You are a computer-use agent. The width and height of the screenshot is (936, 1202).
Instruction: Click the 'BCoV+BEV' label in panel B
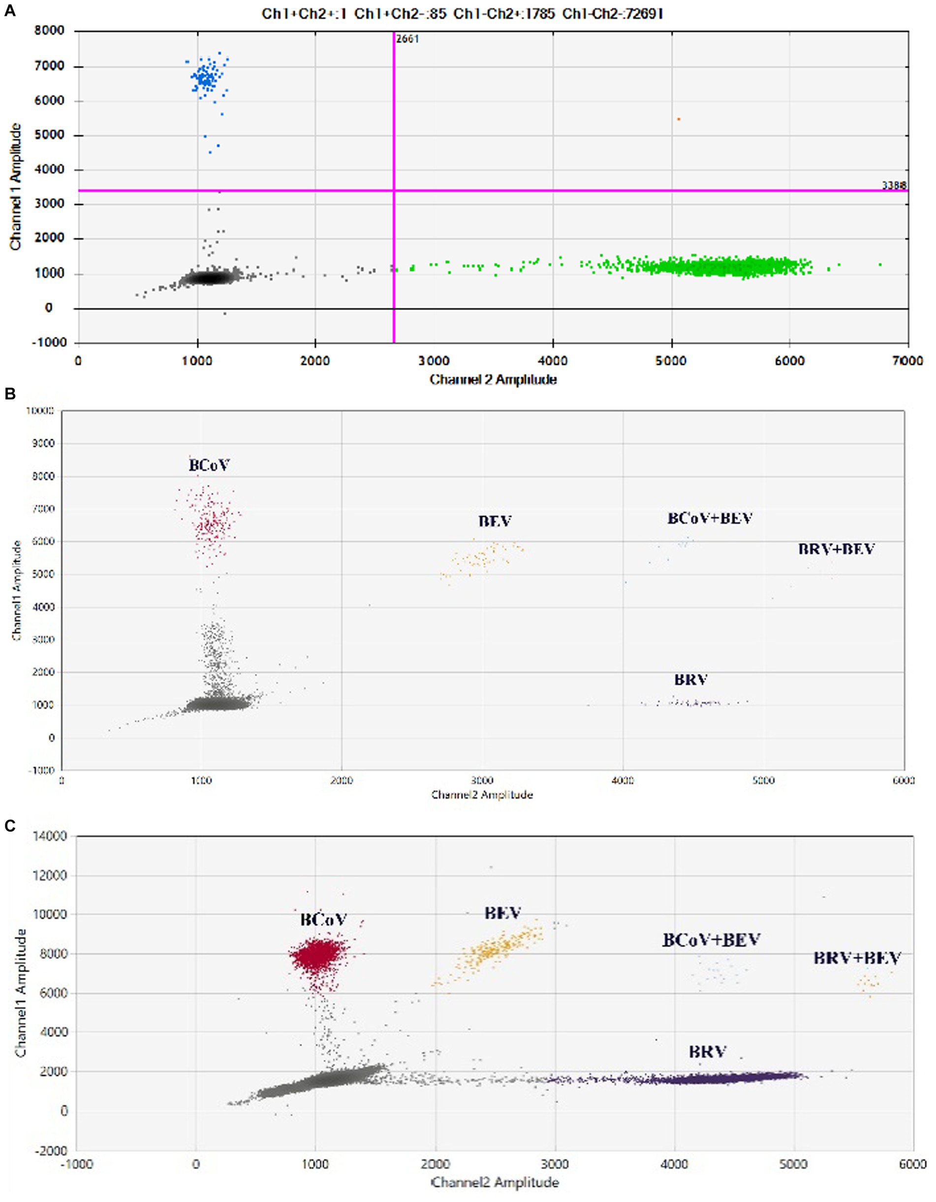[x=710, y=518]
